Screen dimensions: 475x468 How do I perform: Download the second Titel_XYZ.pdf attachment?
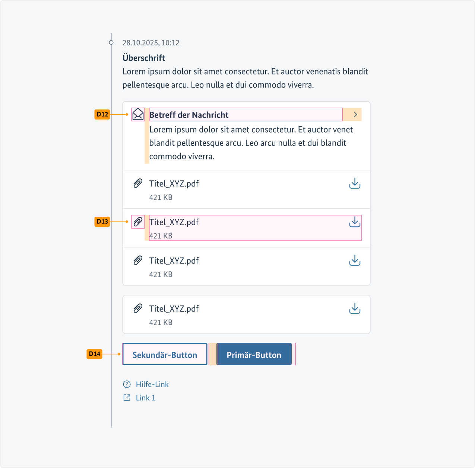click(x=355, y=222)
